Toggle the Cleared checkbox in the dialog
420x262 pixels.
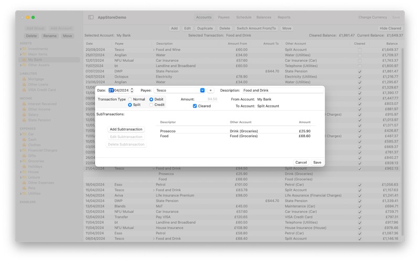(195, 106)
